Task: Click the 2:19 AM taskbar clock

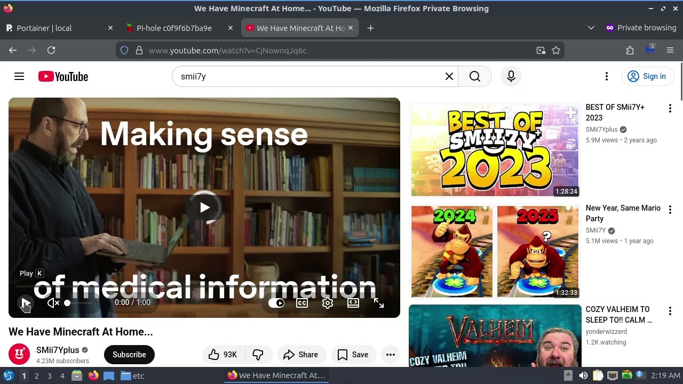Action: pos(665,375)
